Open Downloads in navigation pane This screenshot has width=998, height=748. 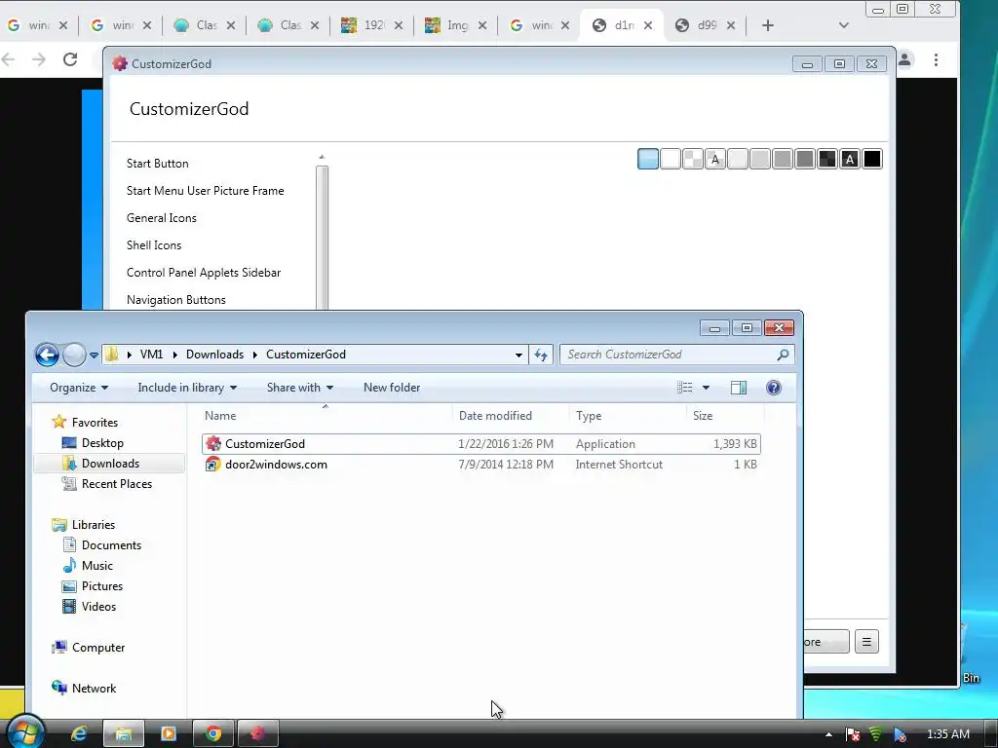[110, 464]
